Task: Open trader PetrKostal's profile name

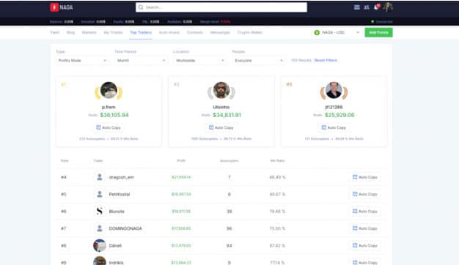Action: point(120,194)
